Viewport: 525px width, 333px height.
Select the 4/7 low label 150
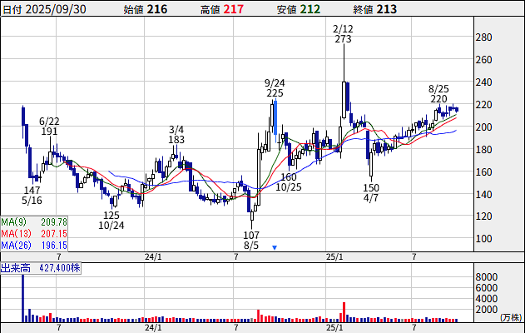(x=371, y=187)
